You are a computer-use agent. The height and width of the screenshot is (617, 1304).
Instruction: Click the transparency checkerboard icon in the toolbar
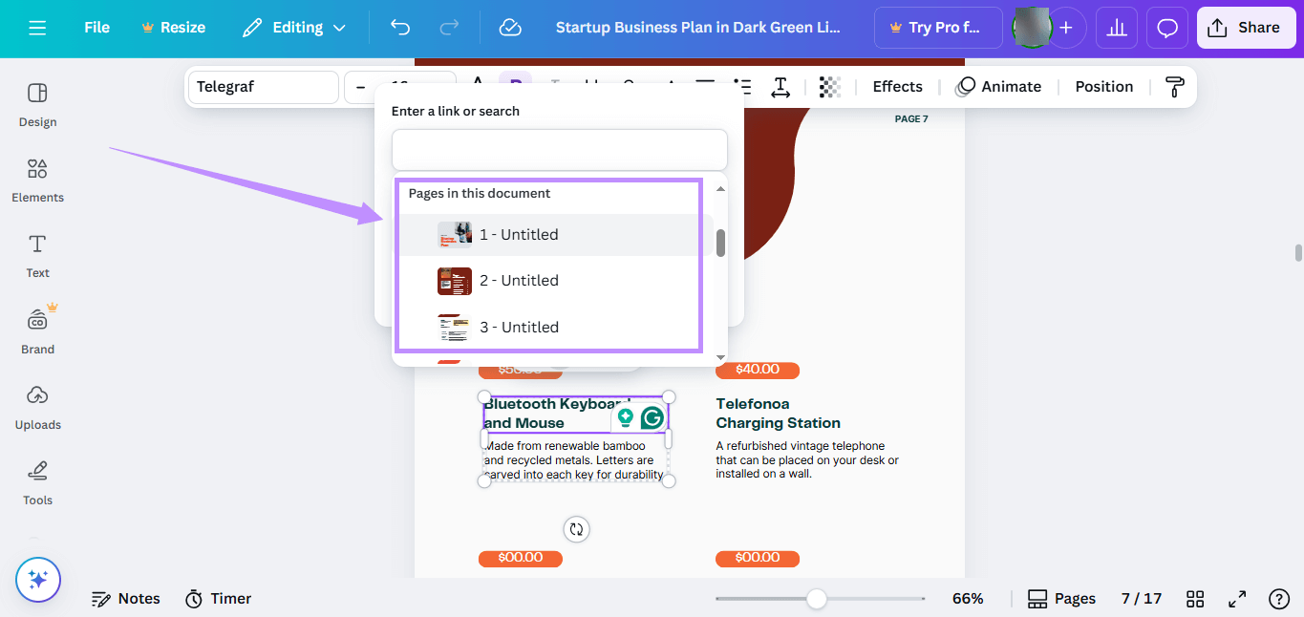(829, 86)
